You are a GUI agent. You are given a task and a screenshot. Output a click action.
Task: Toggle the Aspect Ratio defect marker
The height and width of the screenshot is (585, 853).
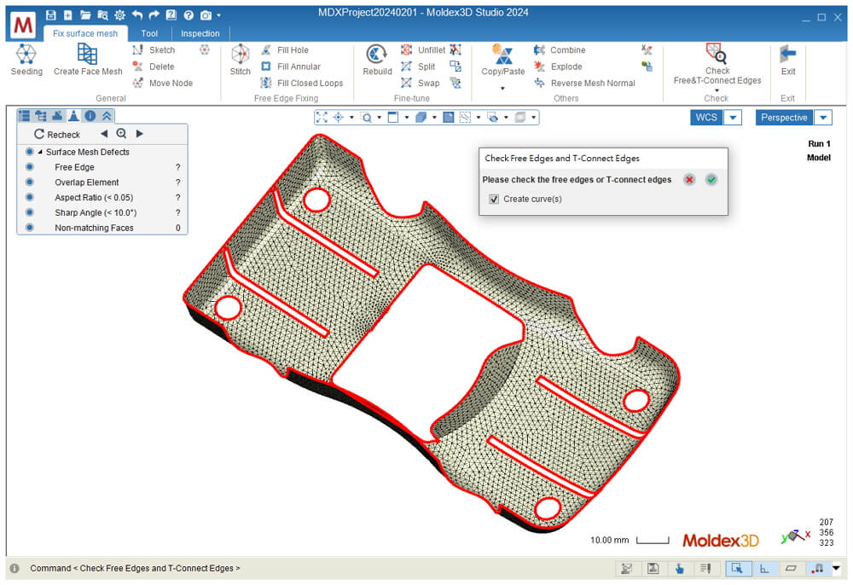tap(29, 197)
